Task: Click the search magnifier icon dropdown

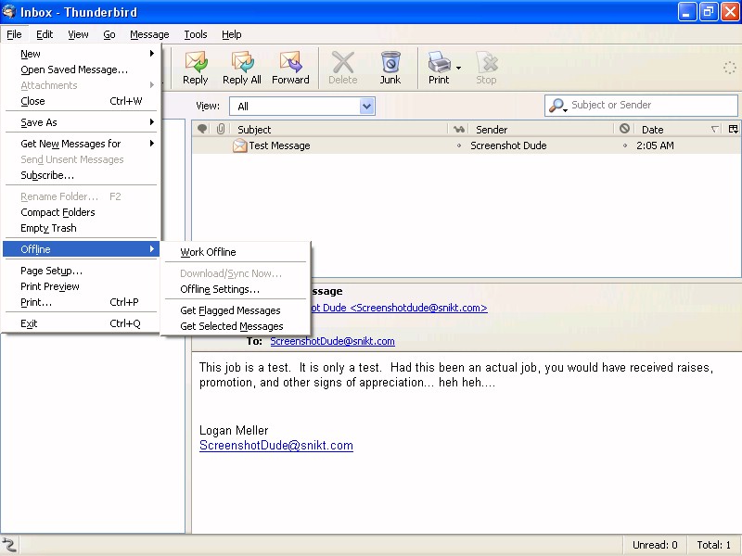Action: pyautogui.click(x=558, y=106)
